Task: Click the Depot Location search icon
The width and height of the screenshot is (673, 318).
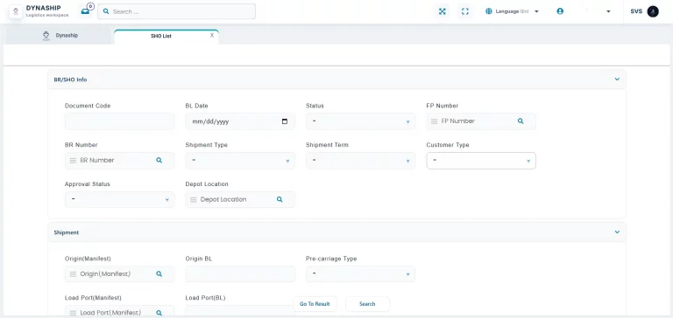Action: coord(280,199)
